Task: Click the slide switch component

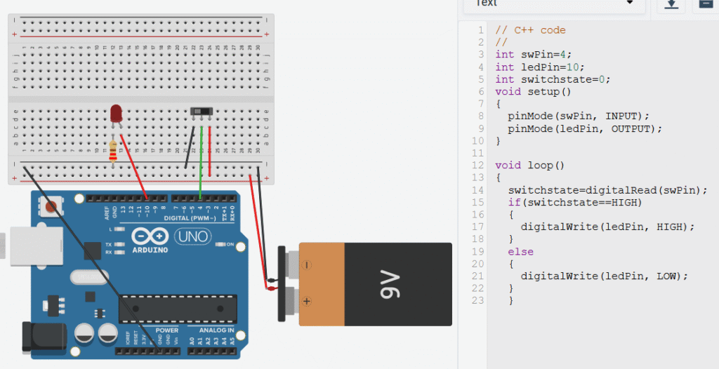Action: click(202, 112)
